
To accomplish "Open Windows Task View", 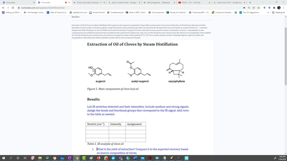I will [24, 158].
